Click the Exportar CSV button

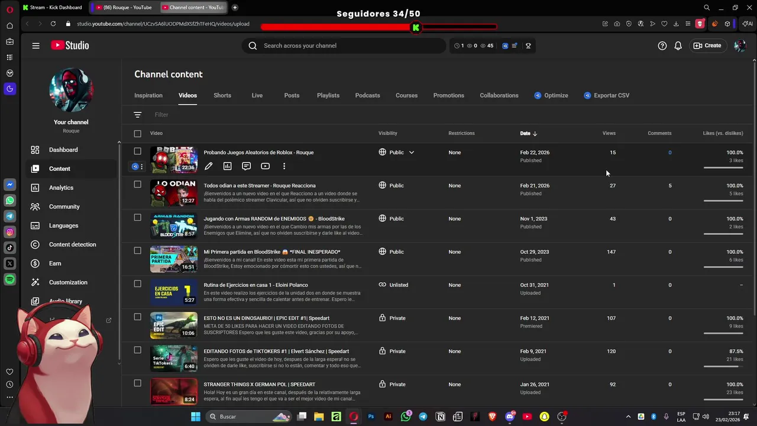[606, 95]
